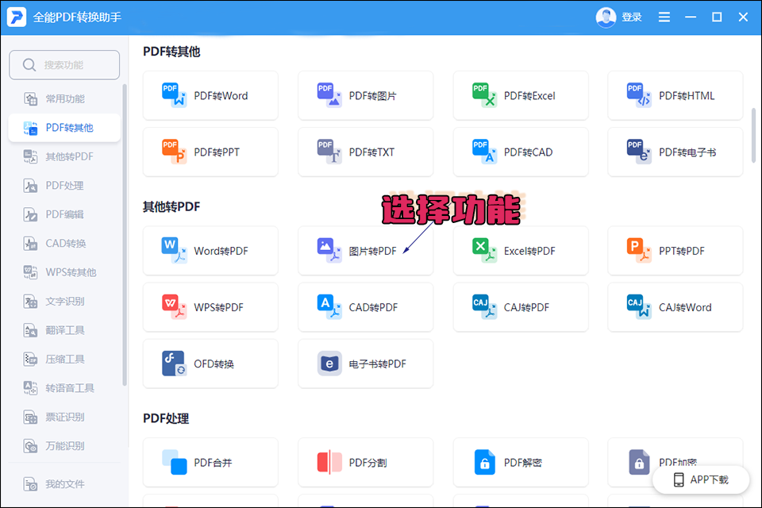Click the 登录 login link

pos(632,17)
